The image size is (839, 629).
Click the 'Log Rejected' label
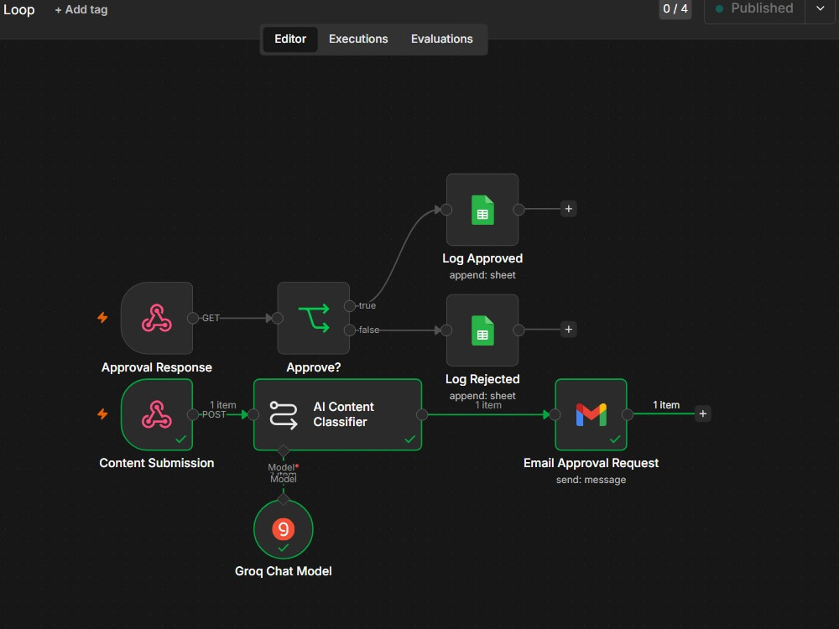[482, 379]
